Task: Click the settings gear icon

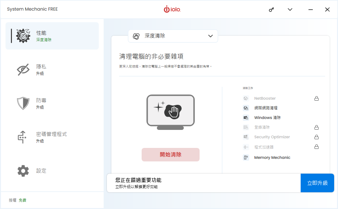Action: (23, 171)
